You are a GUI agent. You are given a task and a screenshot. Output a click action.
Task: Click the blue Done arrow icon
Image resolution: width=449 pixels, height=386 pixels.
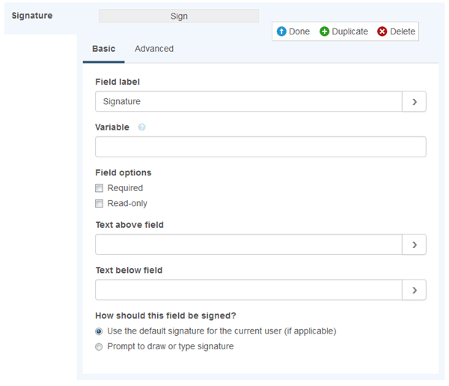click(281, 31)
